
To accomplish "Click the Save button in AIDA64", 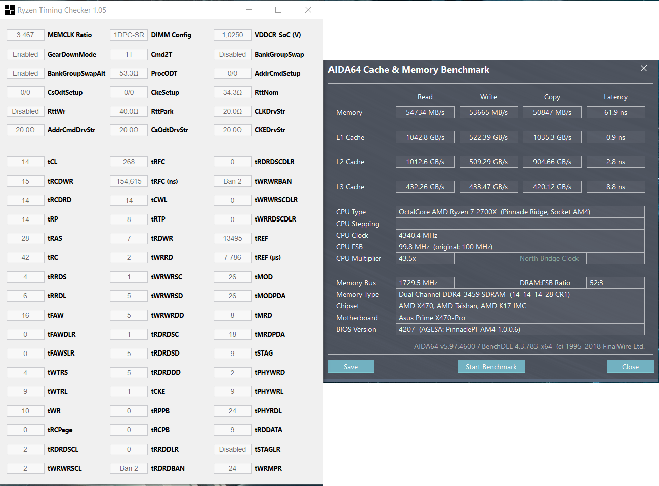I will (351, 367).
